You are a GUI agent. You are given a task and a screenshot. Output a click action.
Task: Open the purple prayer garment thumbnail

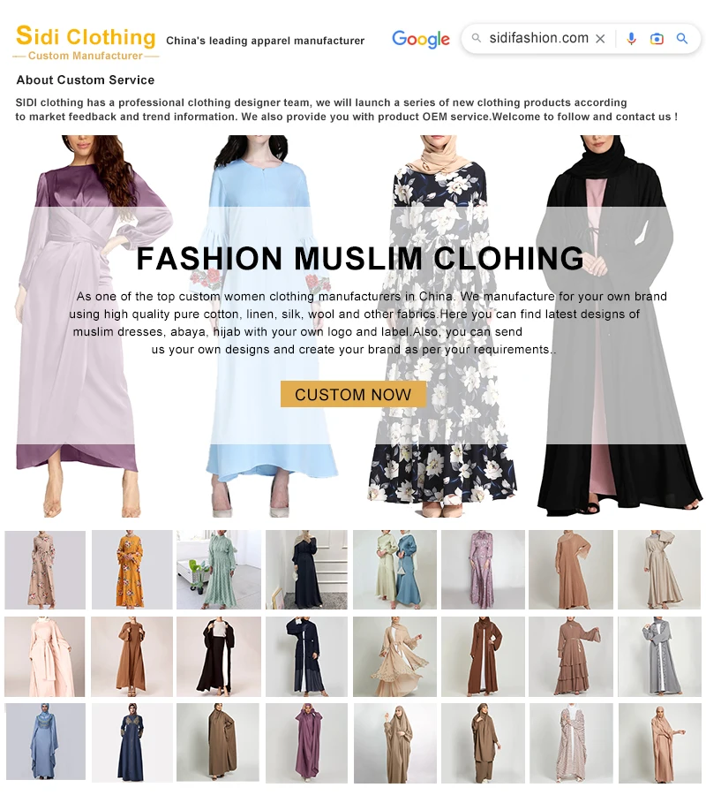tap(306, 743)
